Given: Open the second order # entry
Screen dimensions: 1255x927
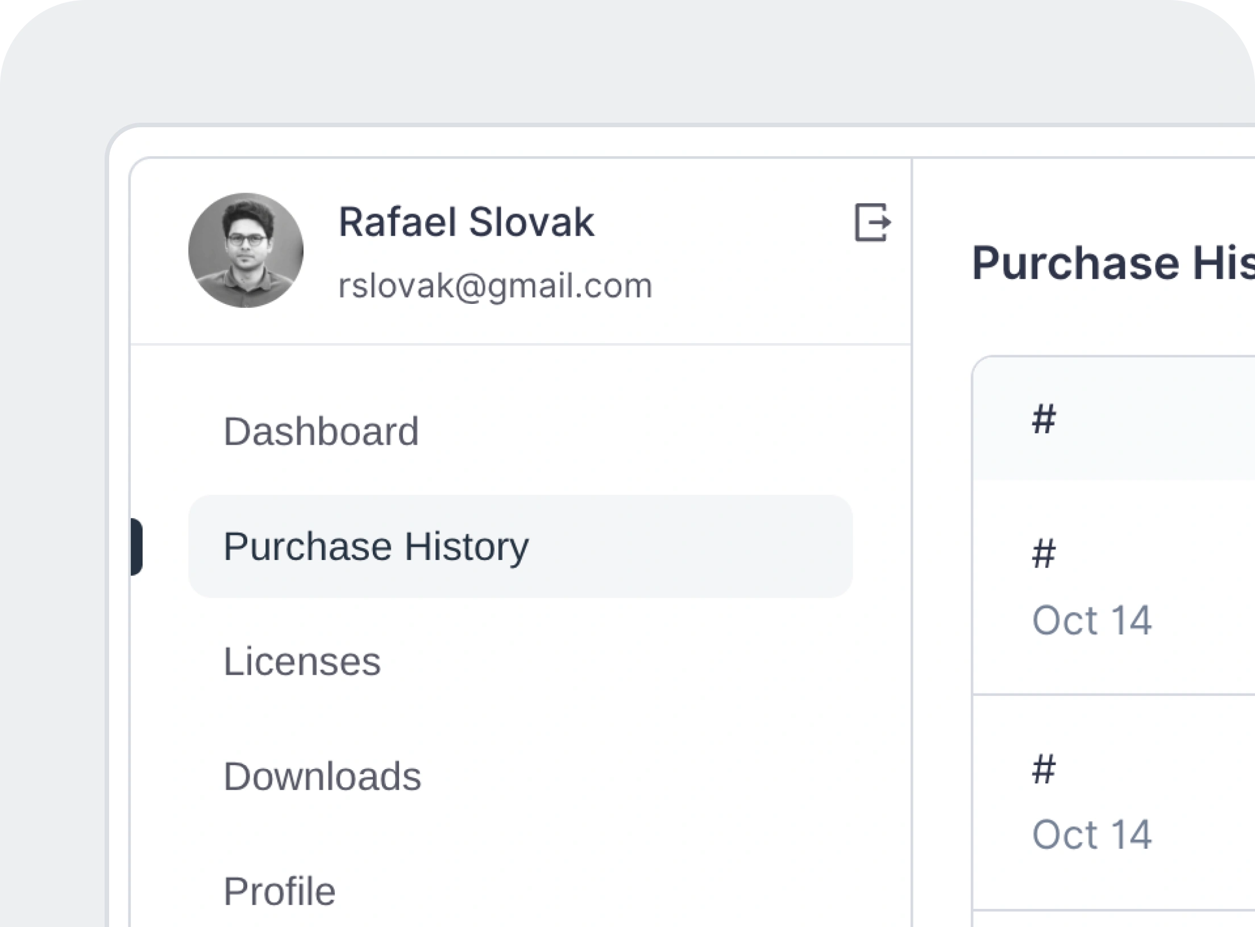Looking at the screenshot, I should pyautogui.click(x=1044, y=770).
